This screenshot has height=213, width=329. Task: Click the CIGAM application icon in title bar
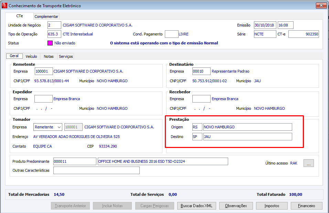pyautogui.click(x=4, y=6)
